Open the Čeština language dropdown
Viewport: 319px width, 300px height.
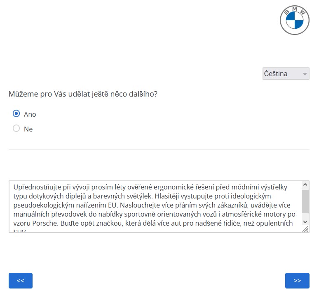click(x=285, y=74)
